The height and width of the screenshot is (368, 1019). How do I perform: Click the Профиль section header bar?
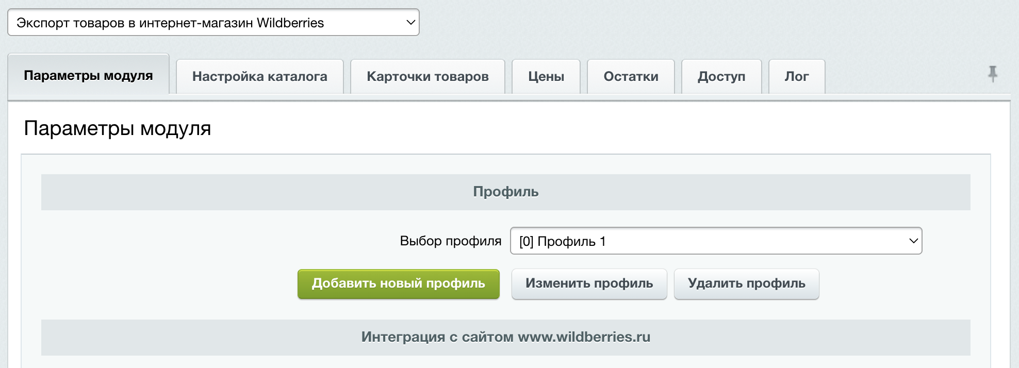click(505, 192)
